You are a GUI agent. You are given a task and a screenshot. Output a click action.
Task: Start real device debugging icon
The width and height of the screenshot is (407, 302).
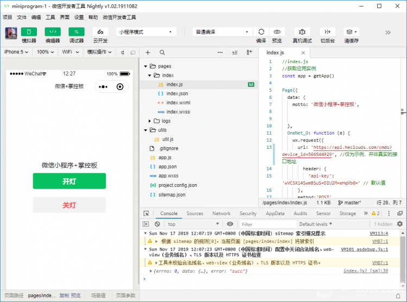coord(302,32)
